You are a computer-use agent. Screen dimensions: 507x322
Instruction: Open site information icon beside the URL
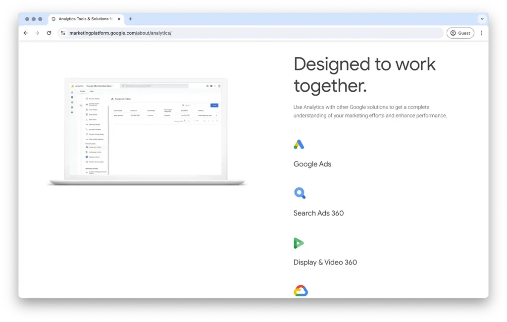(x=63, y=33)
